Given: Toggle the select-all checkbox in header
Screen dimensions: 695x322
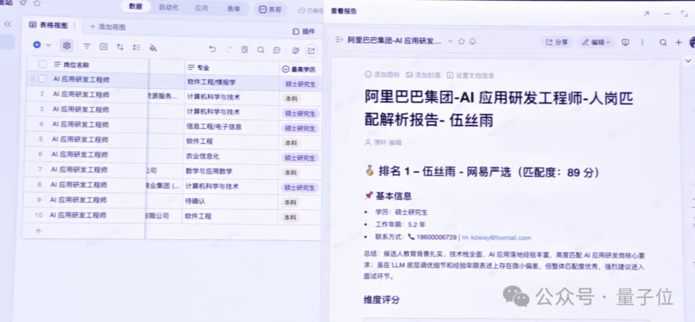Looking at the screenshot, I should pyautogui.click(x=43, y=64).
